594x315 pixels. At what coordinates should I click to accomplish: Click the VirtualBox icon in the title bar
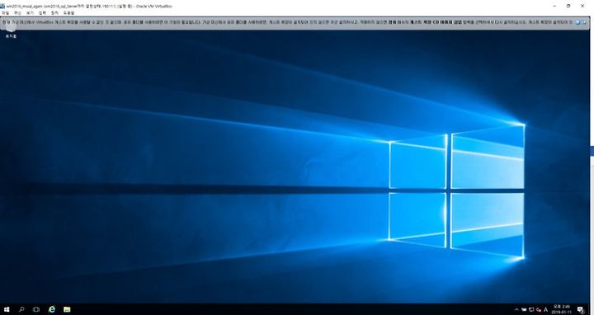tap(2, 6)
